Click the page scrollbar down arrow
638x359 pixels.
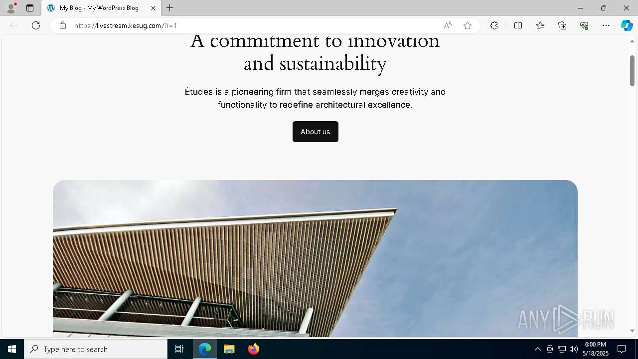pos(632,331)
